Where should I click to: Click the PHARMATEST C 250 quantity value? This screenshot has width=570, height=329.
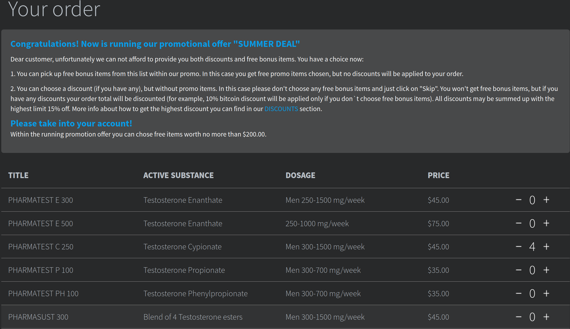pyautogui.click(x=532, y=247)
